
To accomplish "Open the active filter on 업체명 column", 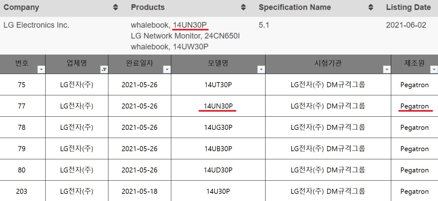I will 104,70.
